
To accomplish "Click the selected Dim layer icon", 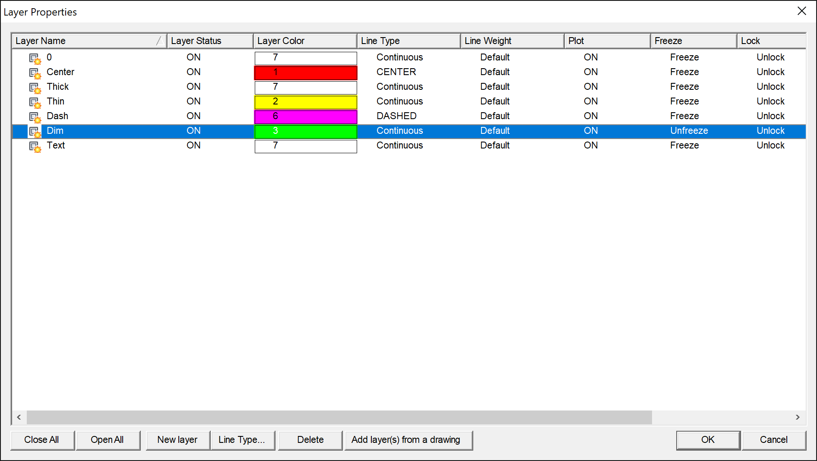I will (x=35, y=131).
